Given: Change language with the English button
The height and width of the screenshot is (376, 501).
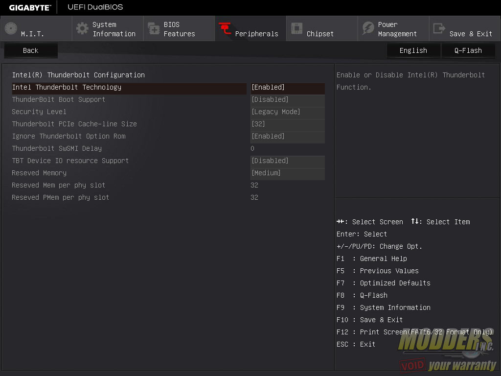Looking at the screenshot, I should tap(413, 50).
